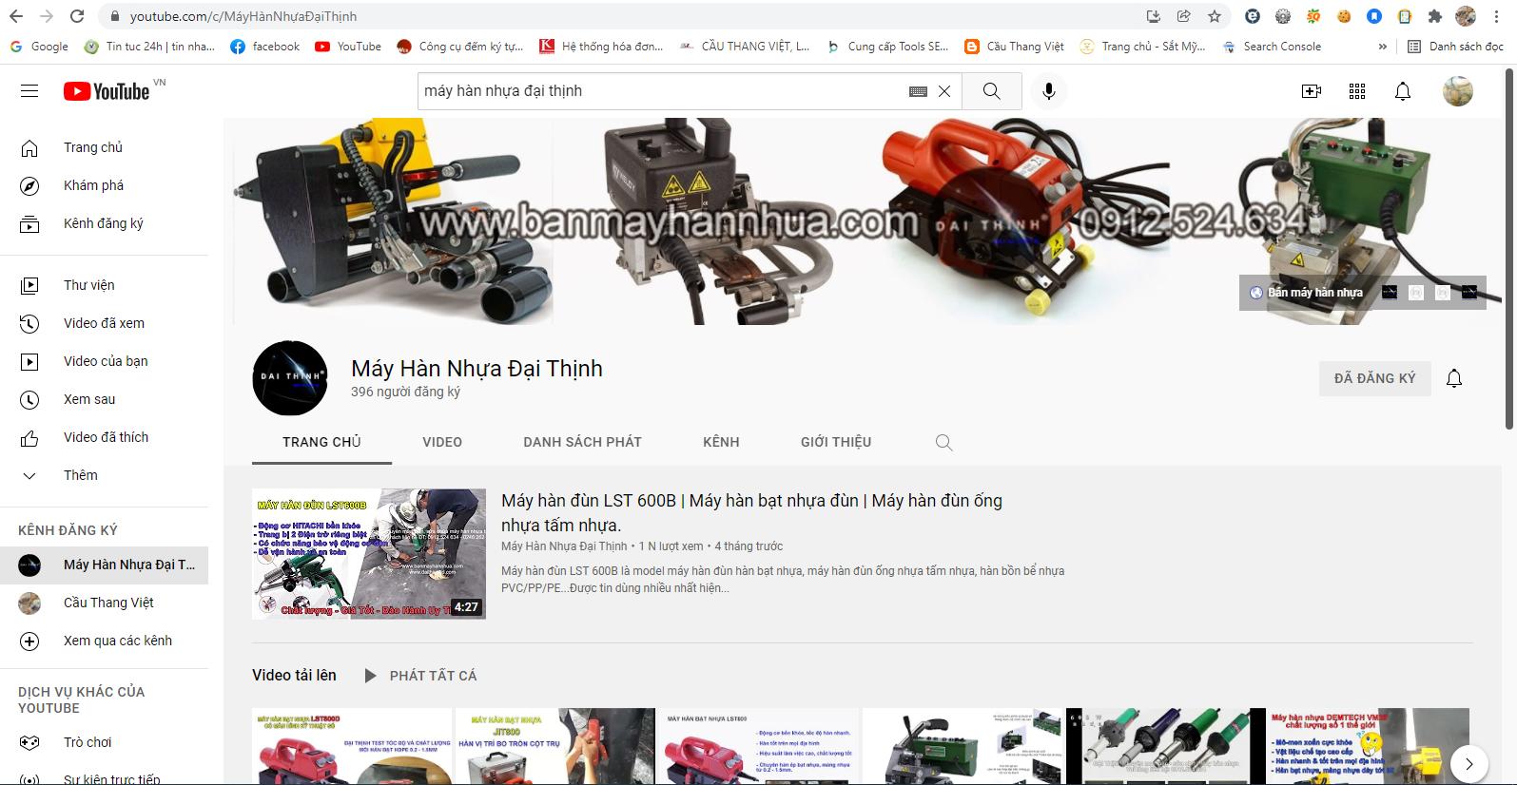Go to Trang chủ in sidebar
The height and width of the screenshot is (785, 1517).
coord(105,147)
